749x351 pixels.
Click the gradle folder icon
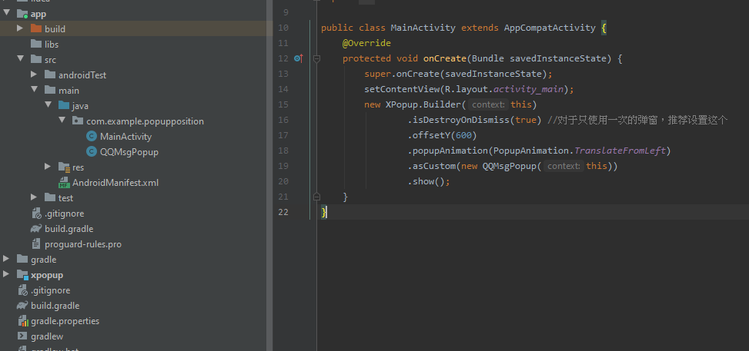22,259
